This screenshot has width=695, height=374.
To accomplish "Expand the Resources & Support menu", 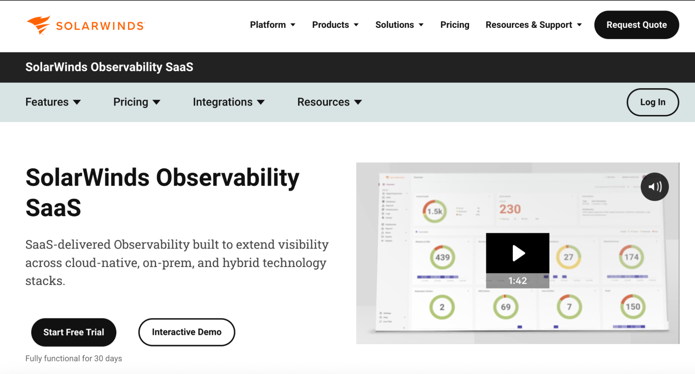I will [534, 25].
